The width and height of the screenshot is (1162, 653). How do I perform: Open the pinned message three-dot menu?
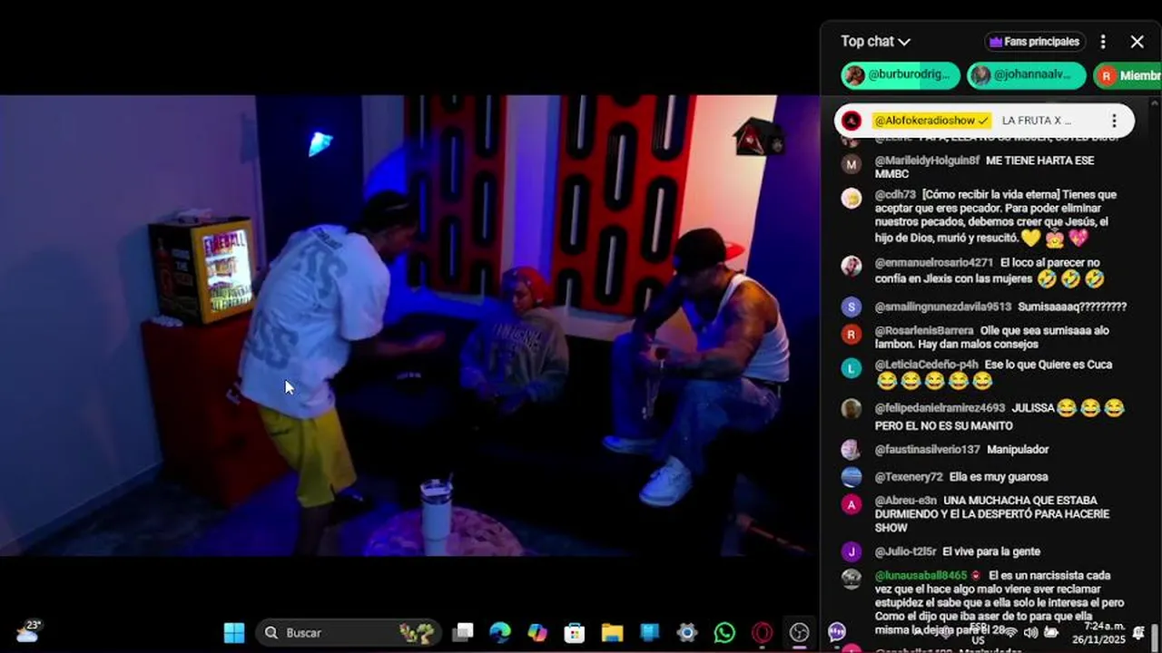click(1114, 121)
